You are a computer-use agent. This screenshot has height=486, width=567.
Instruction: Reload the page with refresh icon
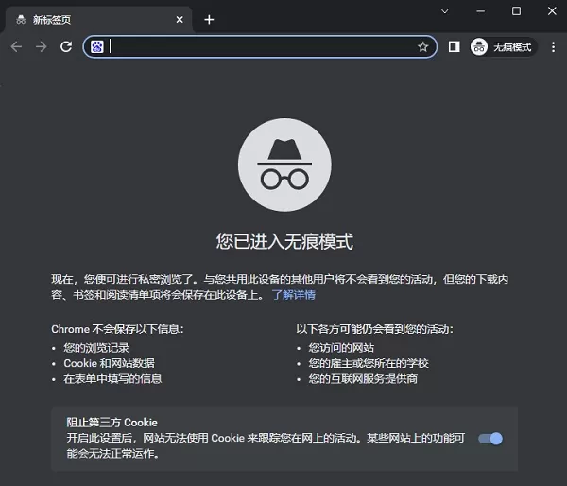[66, 46]
